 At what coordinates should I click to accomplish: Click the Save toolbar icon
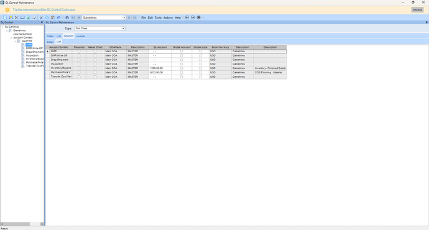coord(11,17)
